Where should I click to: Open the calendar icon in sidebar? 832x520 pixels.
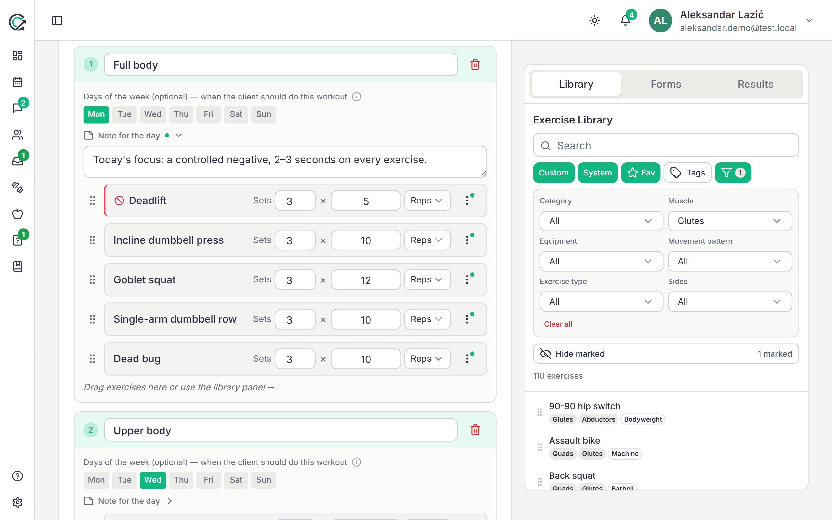click(18, 82)
